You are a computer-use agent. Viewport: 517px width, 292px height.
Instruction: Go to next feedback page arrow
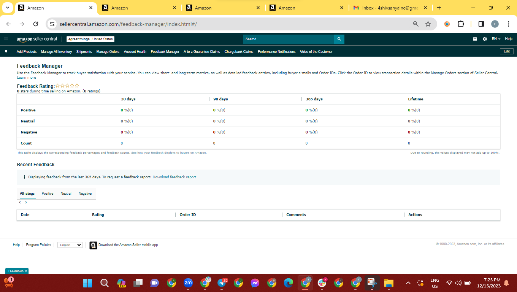[26, 202]
